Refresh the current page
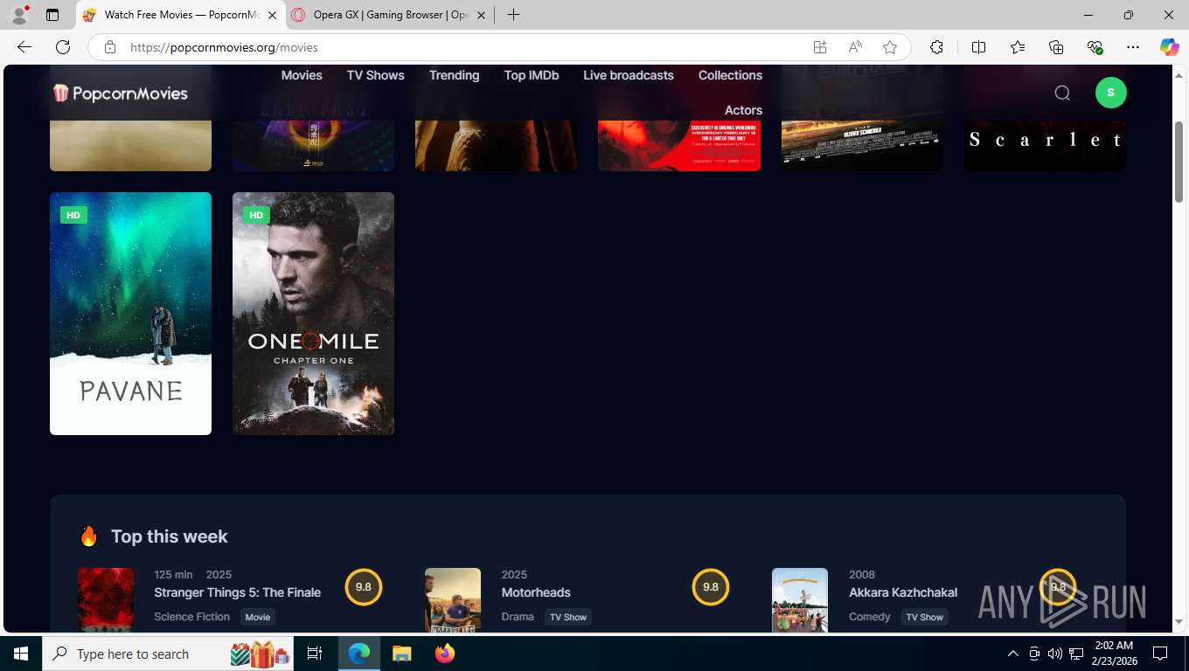The image size is (1189, 671). tap(63, 47)
